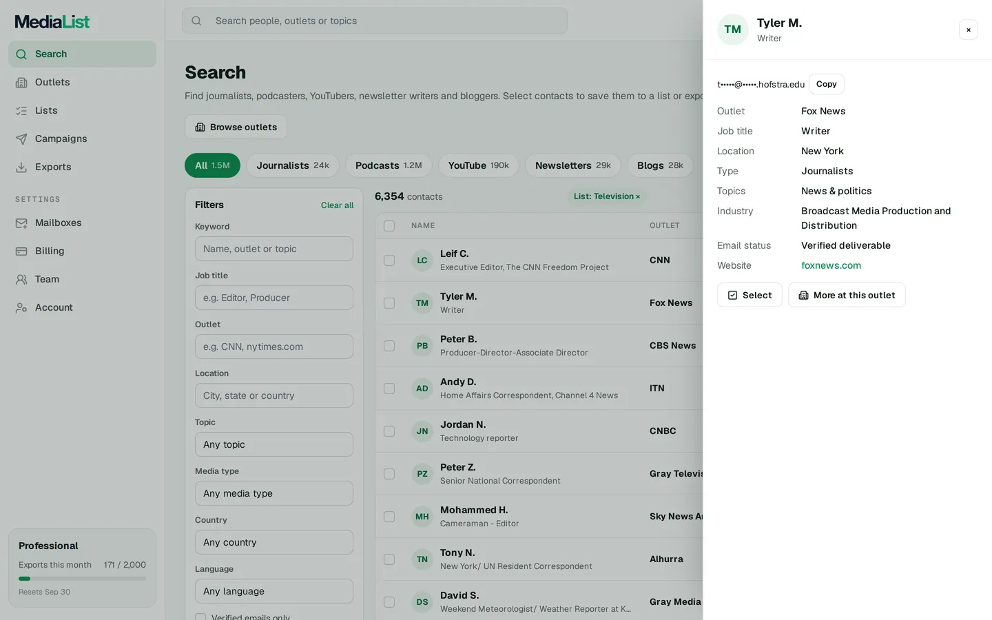The width and height of the screenshot is (992, 620).
Task: Switch to the Newsletters tab
Action: pos(572,165)
